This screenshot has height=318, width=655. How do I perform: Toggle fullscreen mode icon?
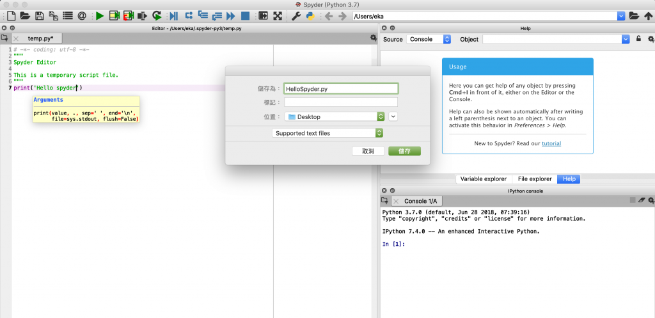point(278,16)
